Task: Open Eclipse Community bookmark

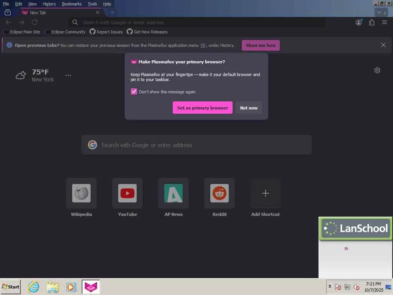Action: pos(65,32)
